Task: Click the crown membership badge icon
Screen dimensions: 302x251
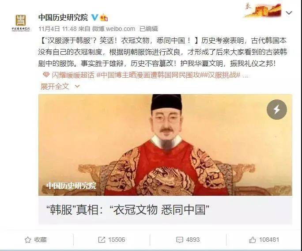Action: point(104,17)
